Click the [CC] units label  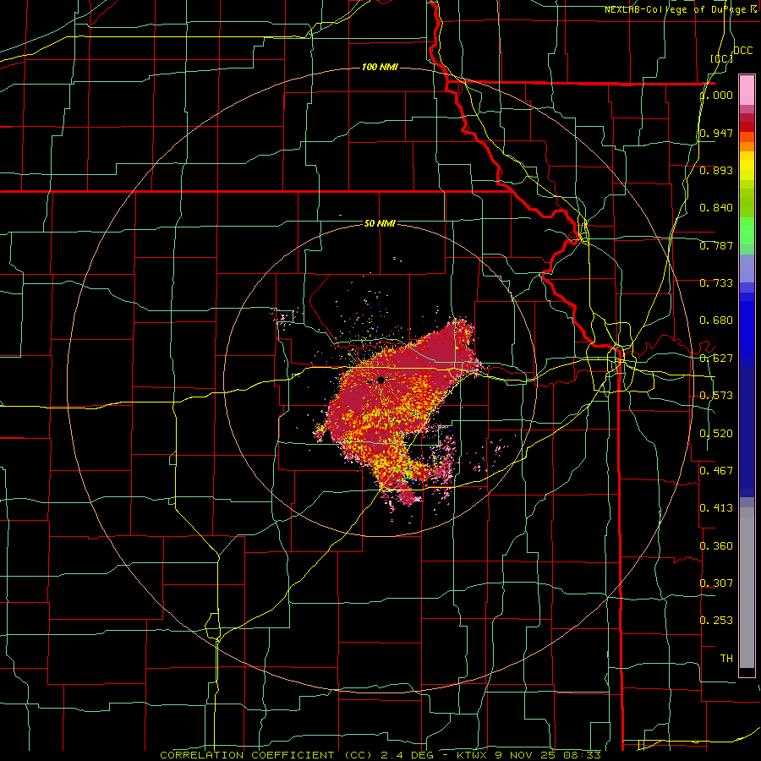721,58
